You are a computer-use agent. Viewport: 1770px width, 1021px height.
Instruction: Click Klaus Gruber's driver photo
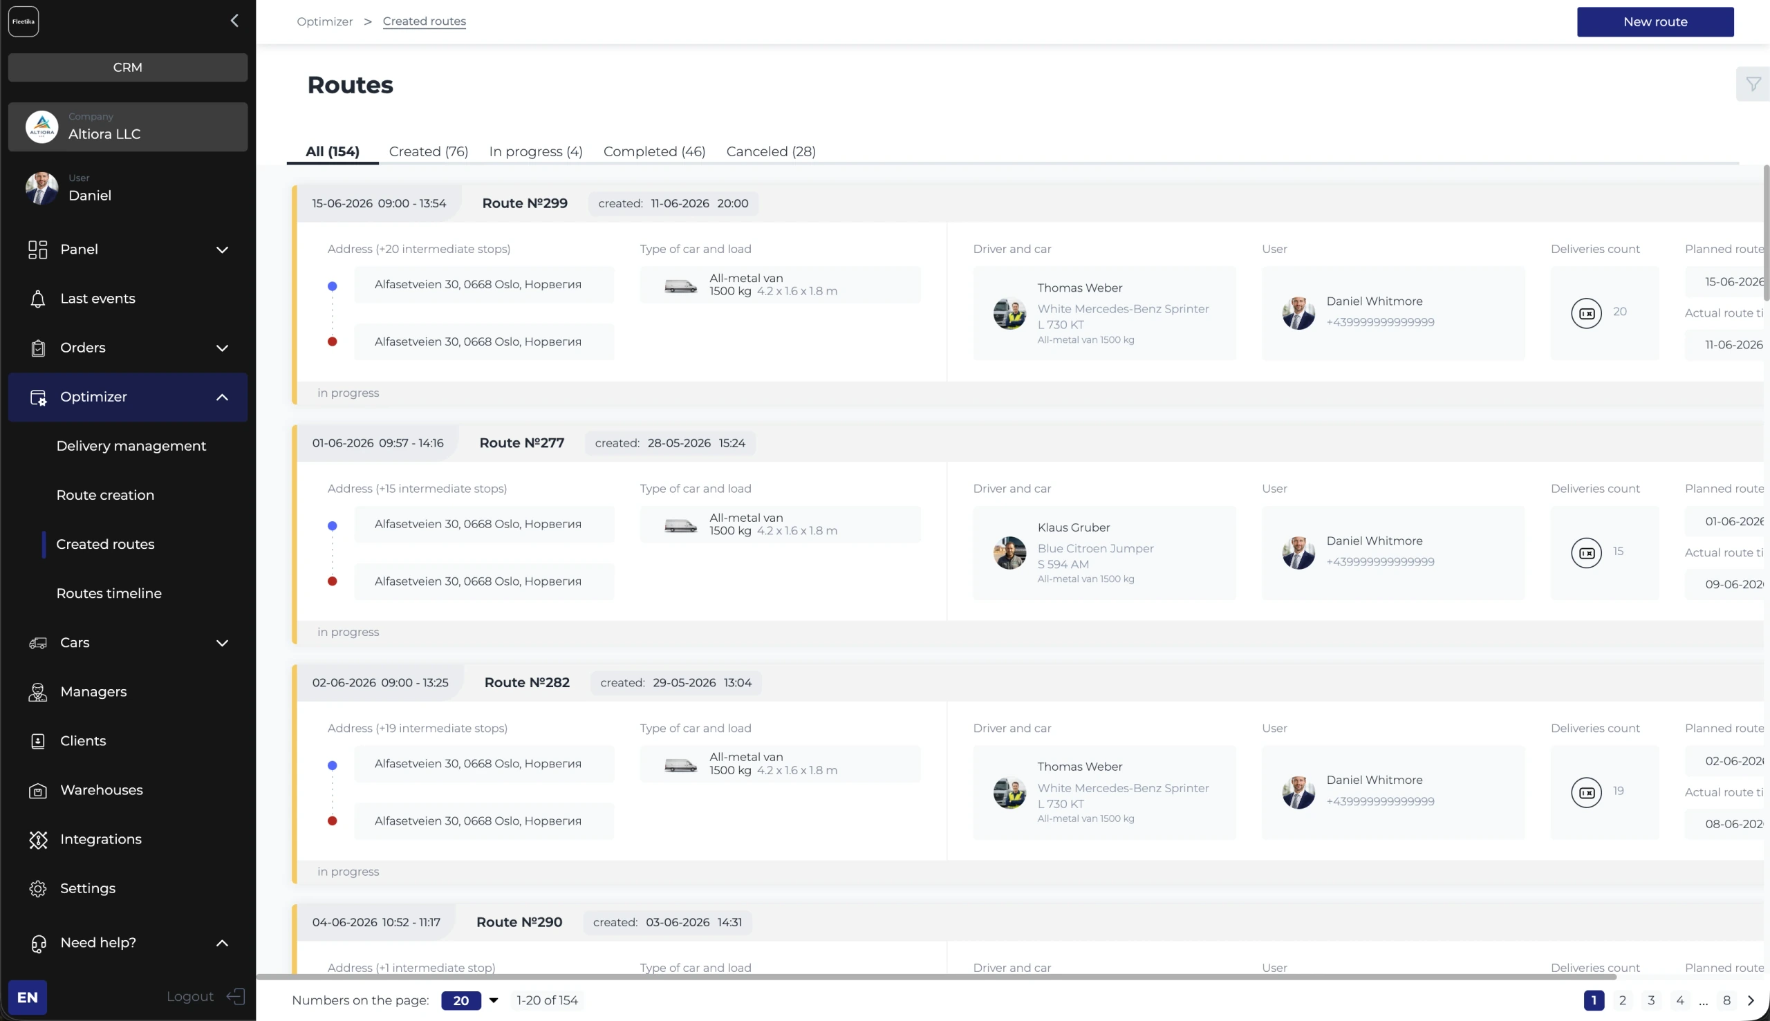coord(1009,553)
